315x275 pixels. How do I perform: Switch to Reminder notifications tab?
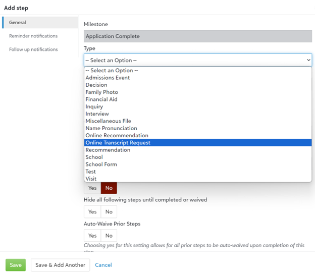(33, 36)
